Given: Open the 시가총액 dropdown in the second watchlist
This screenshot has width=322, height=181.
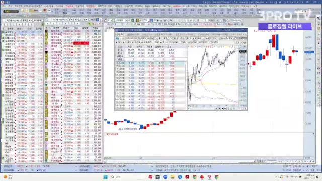Looking at the screenshot, I should click(60, 20).
